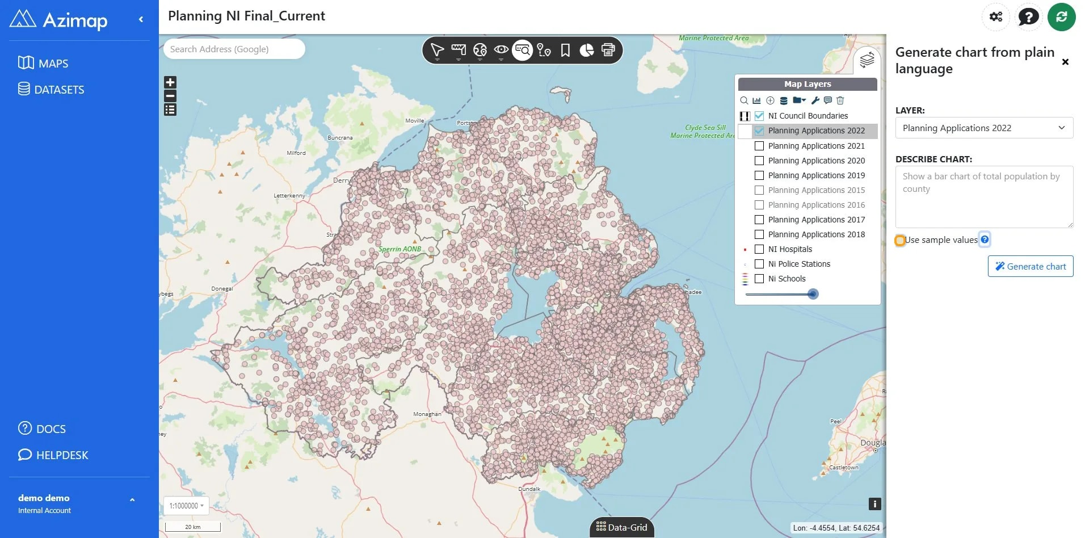Expand the demo demo account menu

132,500
